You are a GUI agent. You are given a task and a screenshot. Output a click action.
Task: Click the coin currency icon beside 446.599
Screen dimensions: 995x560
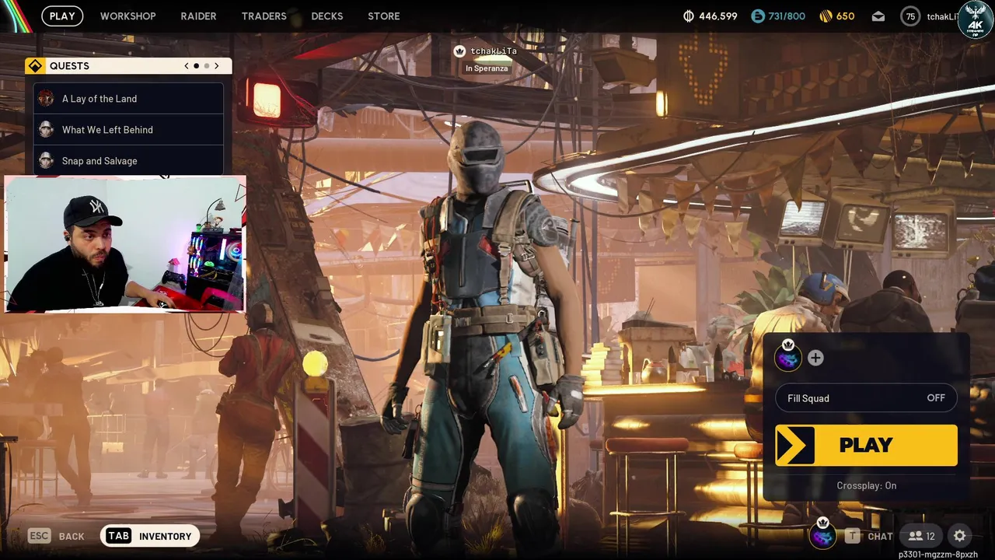(688, 16)
